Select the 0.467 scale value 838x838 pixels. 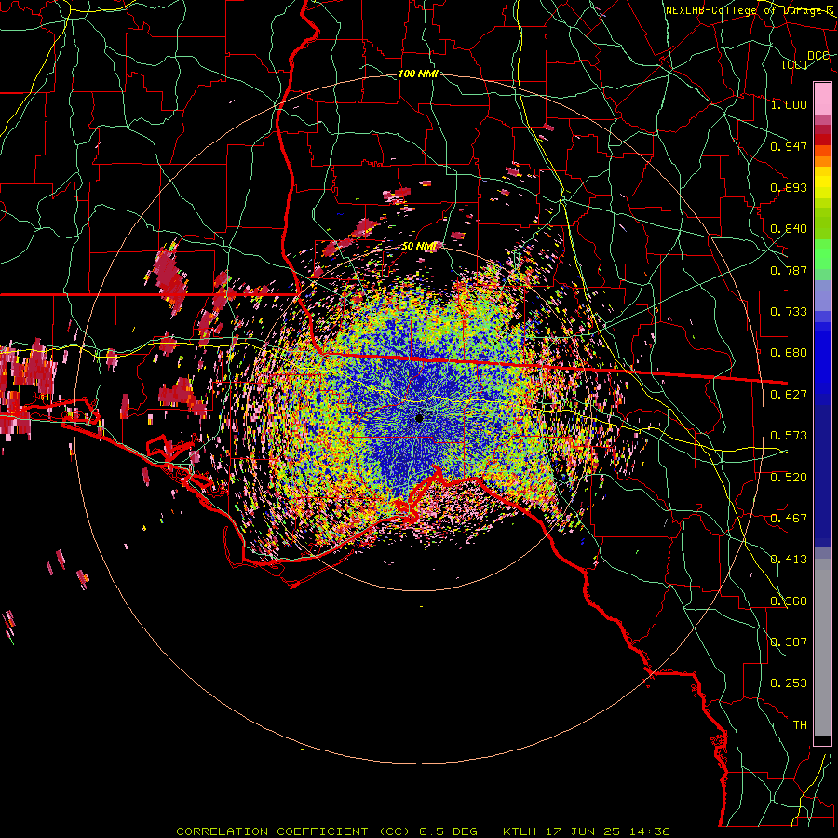(789, 519)
